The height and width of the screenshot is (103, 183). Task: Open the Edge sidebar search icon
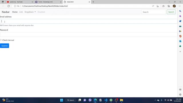180,11
